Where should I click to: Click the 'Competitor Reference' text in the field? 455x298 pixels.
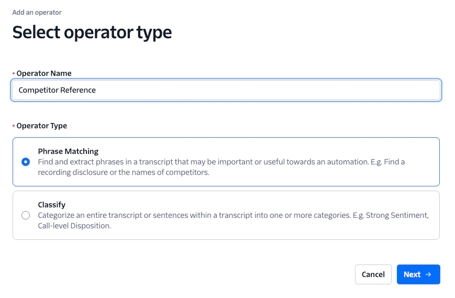click(57, 90)
